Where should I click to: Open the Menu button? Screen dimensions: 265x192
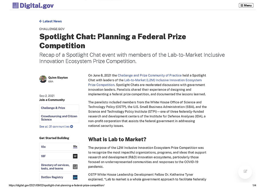[246, 5]
